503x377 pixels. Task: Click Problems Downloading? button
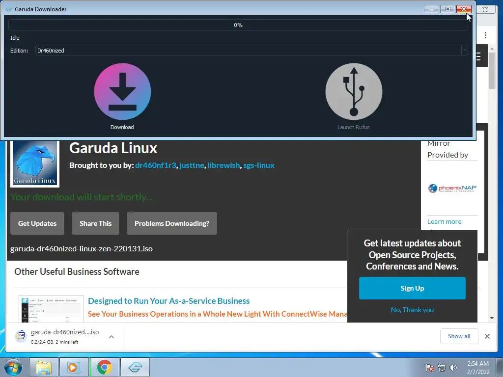click(172, 223)
